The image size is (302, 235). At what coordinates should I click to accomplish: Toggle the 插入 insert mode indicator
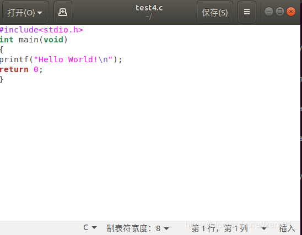287,228
